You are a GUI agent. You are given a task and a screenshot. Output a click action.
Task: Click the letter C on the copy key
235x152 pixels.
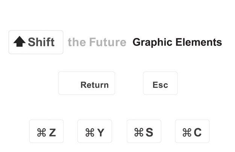(197, 132)
